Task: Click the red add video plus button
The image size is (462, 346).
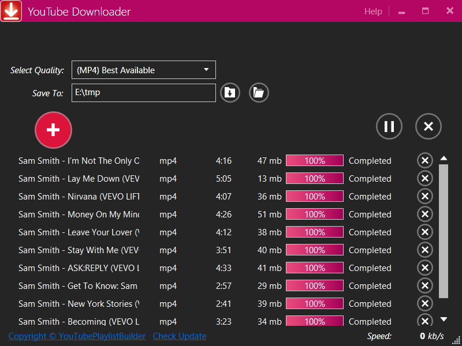Action: pos(53,130)
